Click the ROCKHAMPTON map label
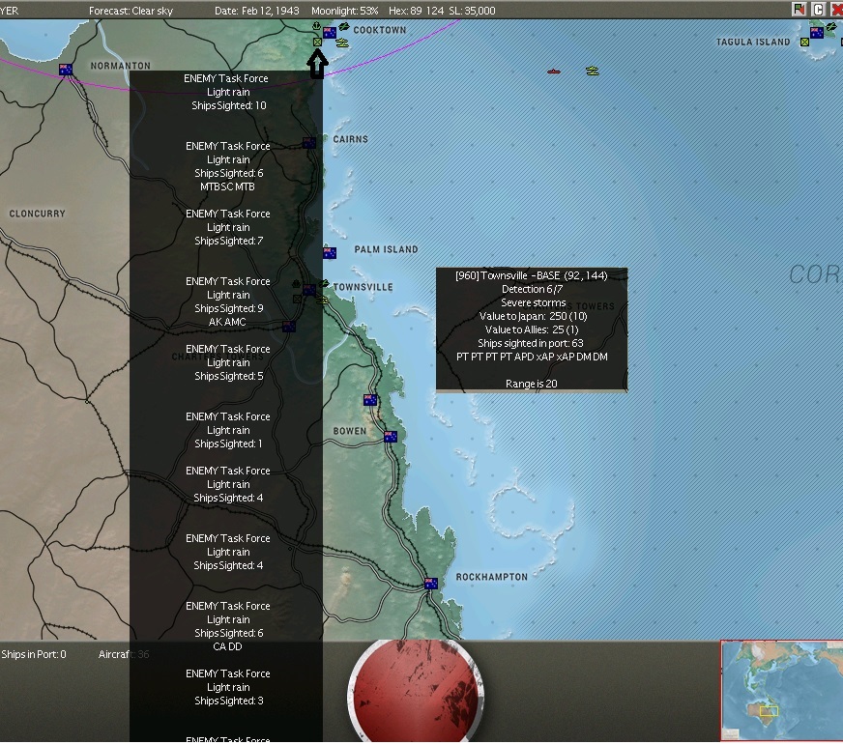 coord(492,577)
